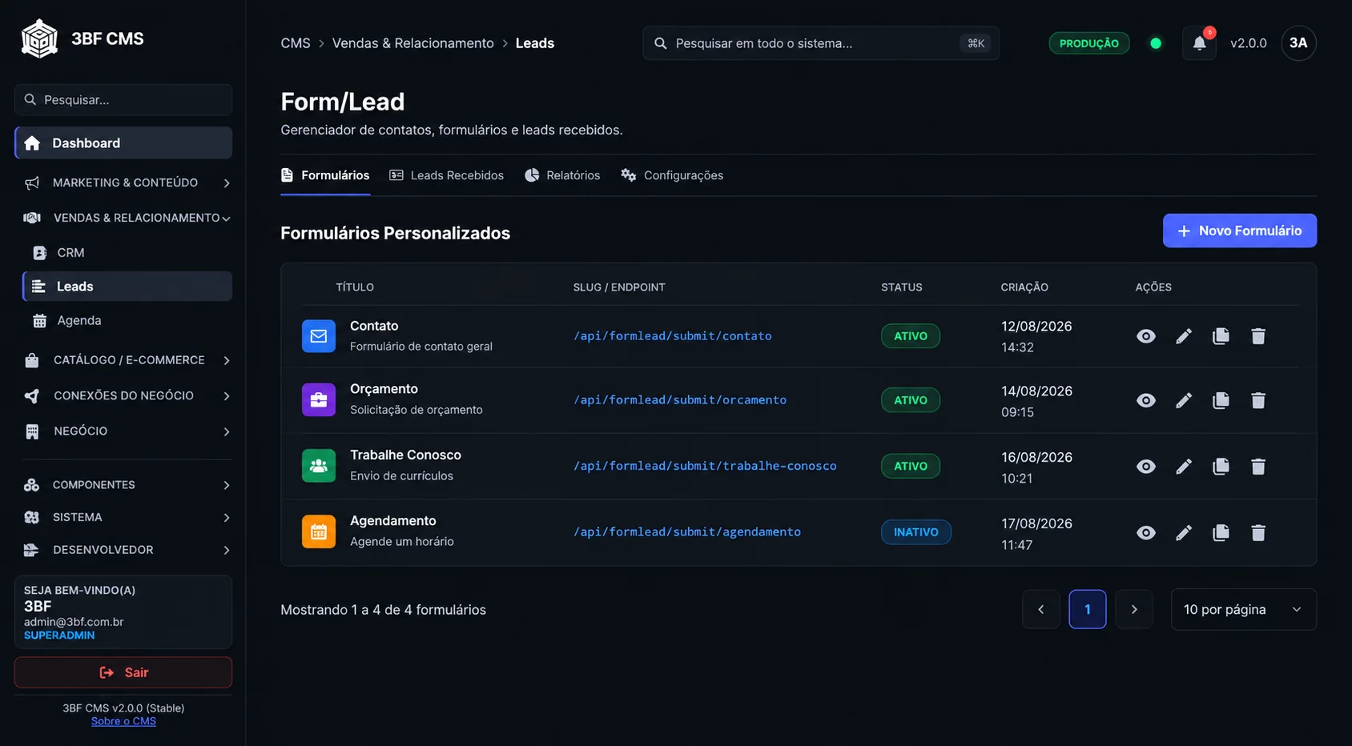The image size is (1352, 746).
Task: Click the sidebar Pesquisar field
Action: [x=123, y=100]
